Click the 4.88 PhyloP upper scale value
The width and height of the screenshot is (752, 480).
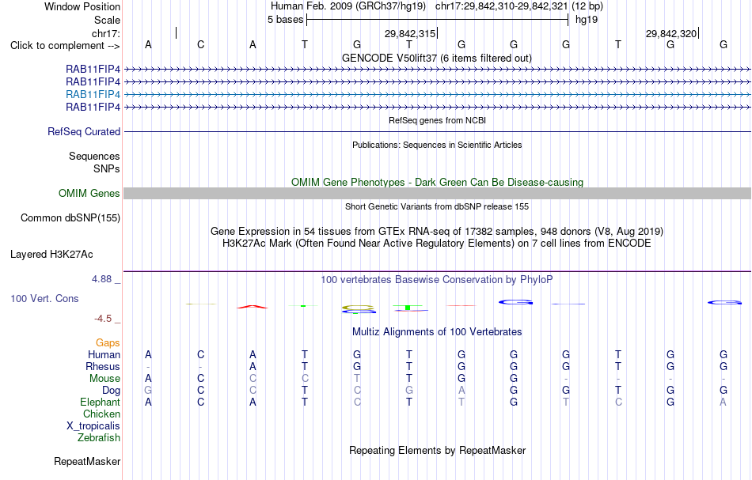pyautogui.click(x=101, y=279)
